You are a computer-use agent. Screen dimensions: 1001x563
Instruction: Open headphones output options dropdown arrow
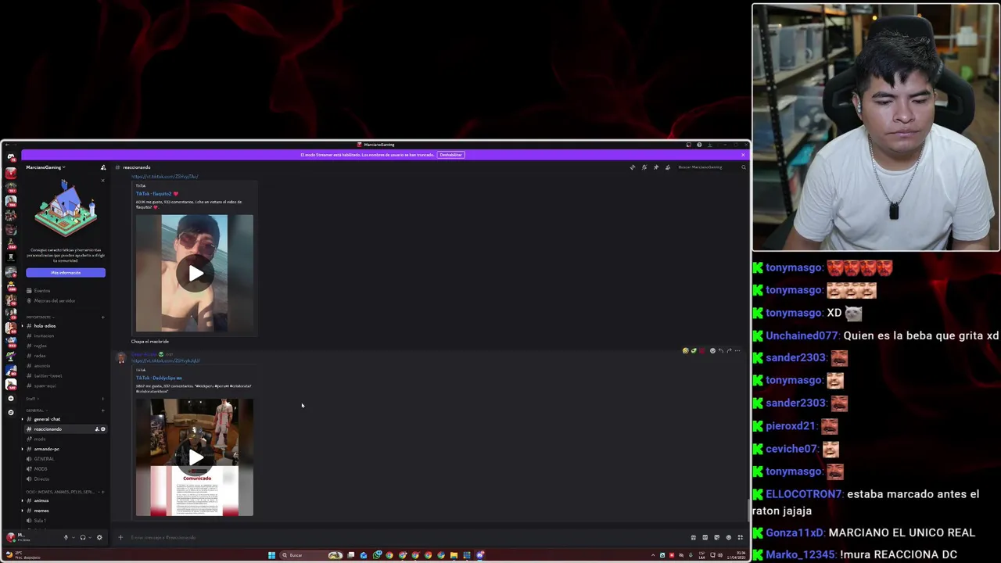(90, 537)
